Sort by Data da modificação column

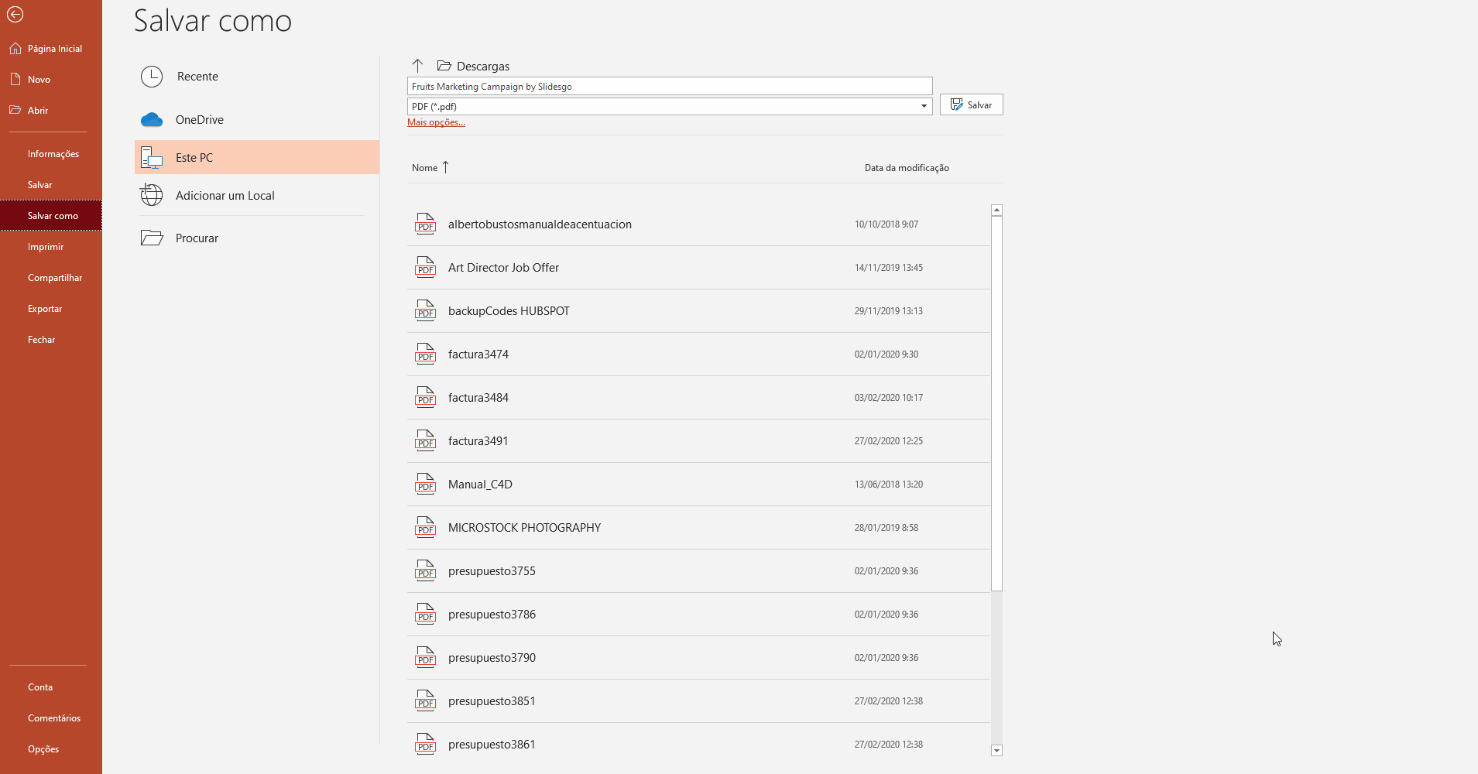907,168
